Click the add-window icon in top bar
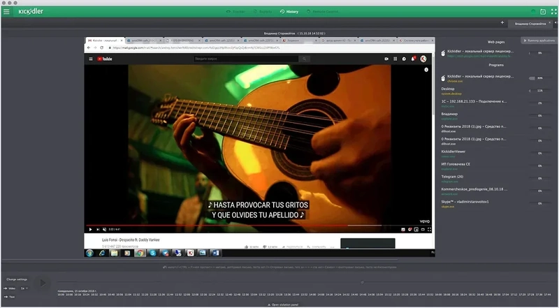 (543, 12)
